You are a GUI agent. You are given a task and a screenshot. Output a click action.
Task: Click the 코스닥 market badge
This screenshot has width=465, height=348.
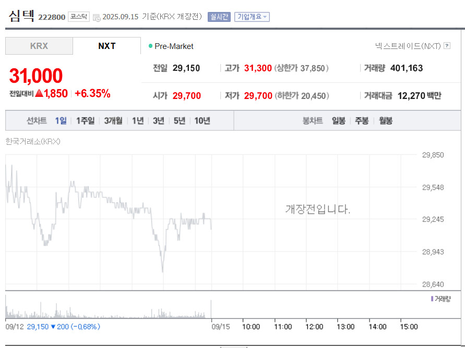(x=79, y=17)
